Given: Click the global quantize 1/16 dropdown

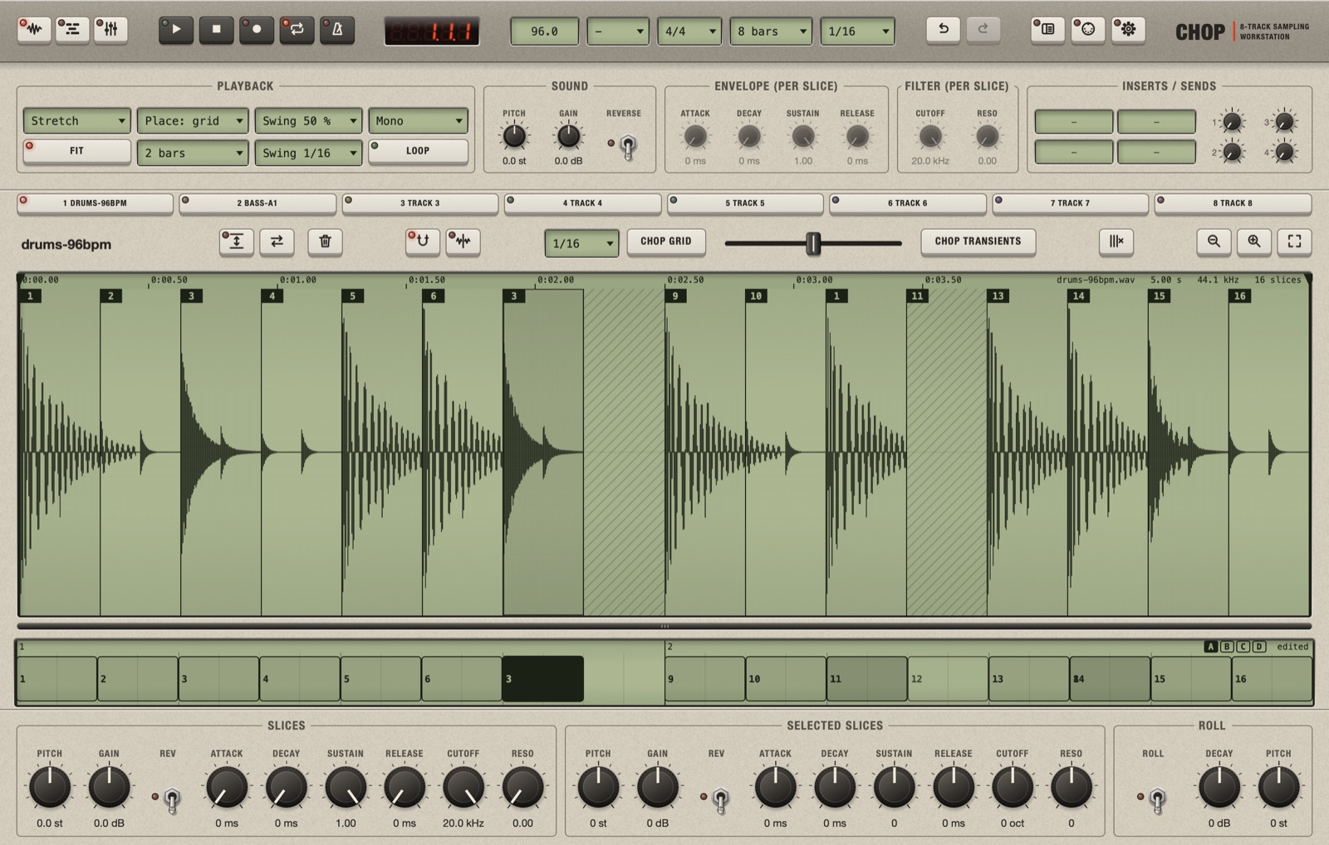Looking at the screenshot, I should tap(857, 32).
